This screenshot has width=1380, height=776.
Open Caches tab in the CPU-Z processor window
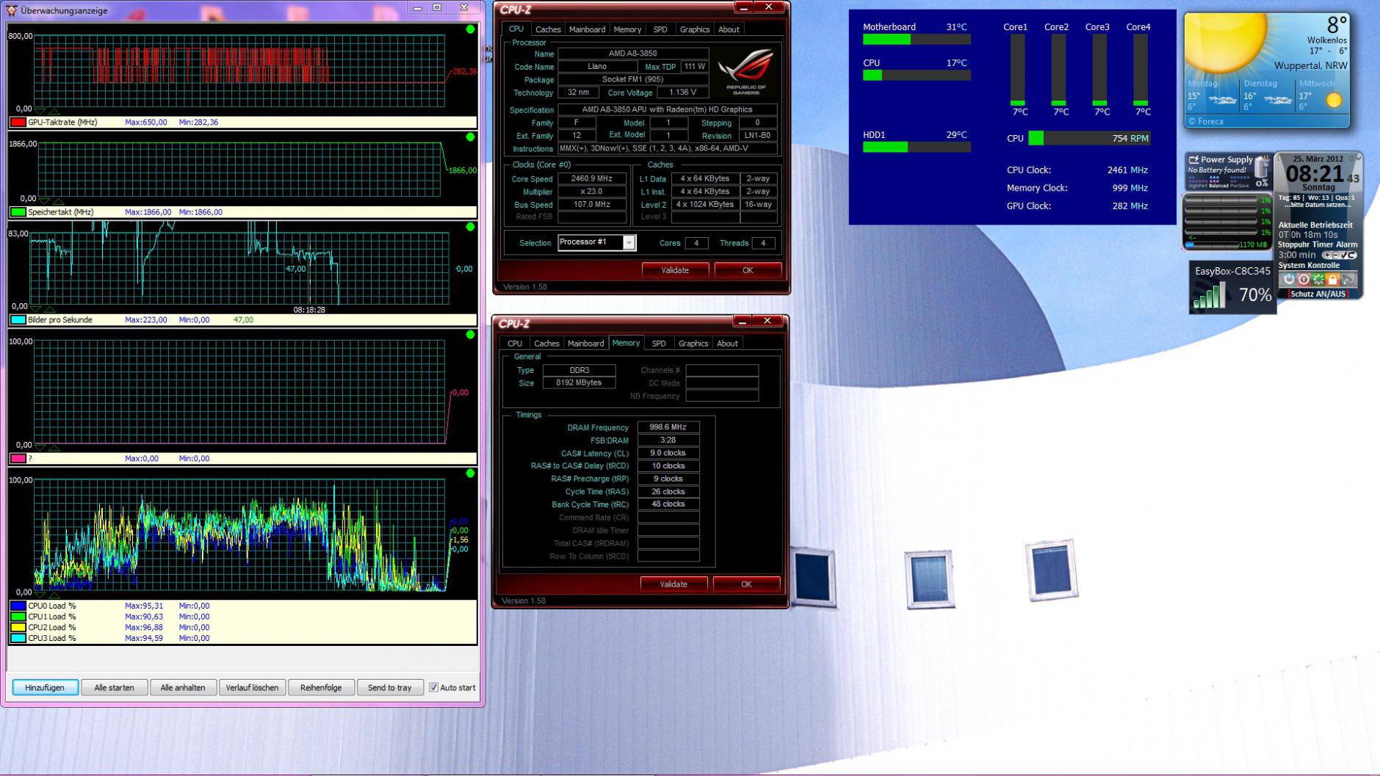[x=548, y=29]
